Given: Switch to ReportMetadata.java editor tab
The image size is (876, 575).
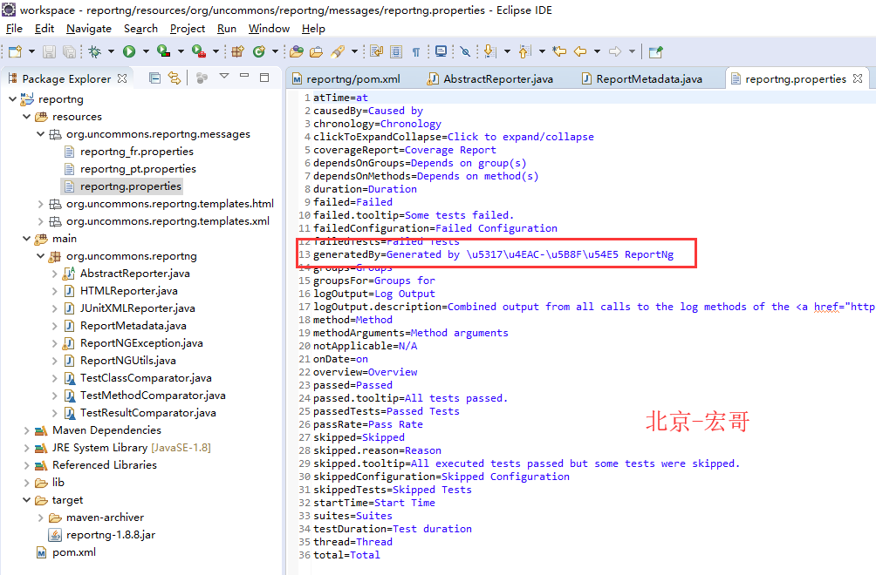Looking at the screenshot, I should click(642, 79).
